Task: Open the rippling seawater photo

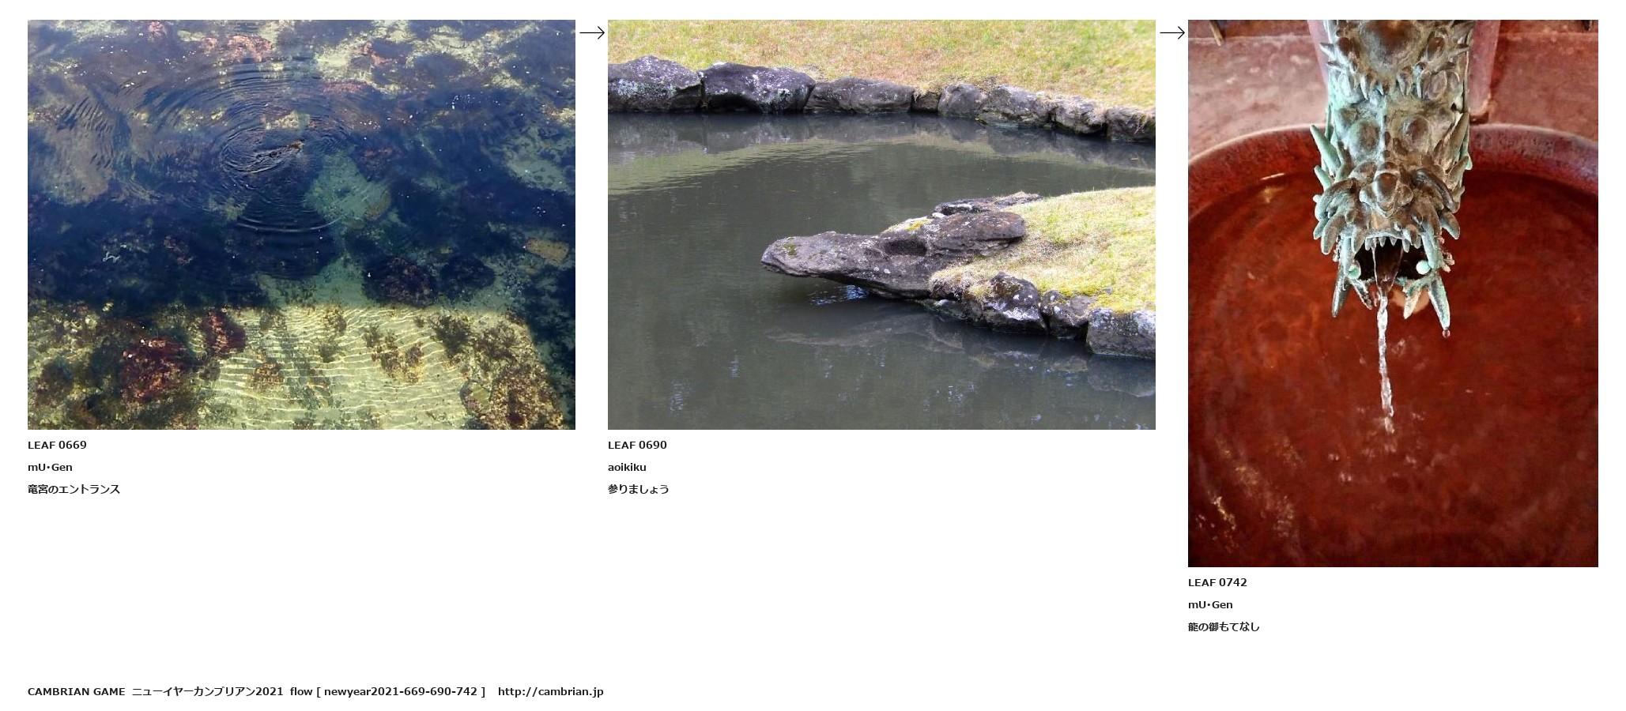Action: click(301, 224)
